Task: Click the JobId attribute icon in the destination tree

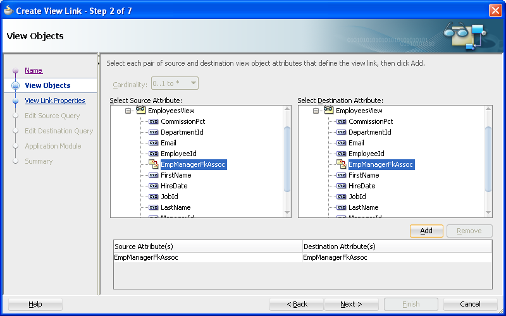Action: pyautogui.click(x=341, y=197)
